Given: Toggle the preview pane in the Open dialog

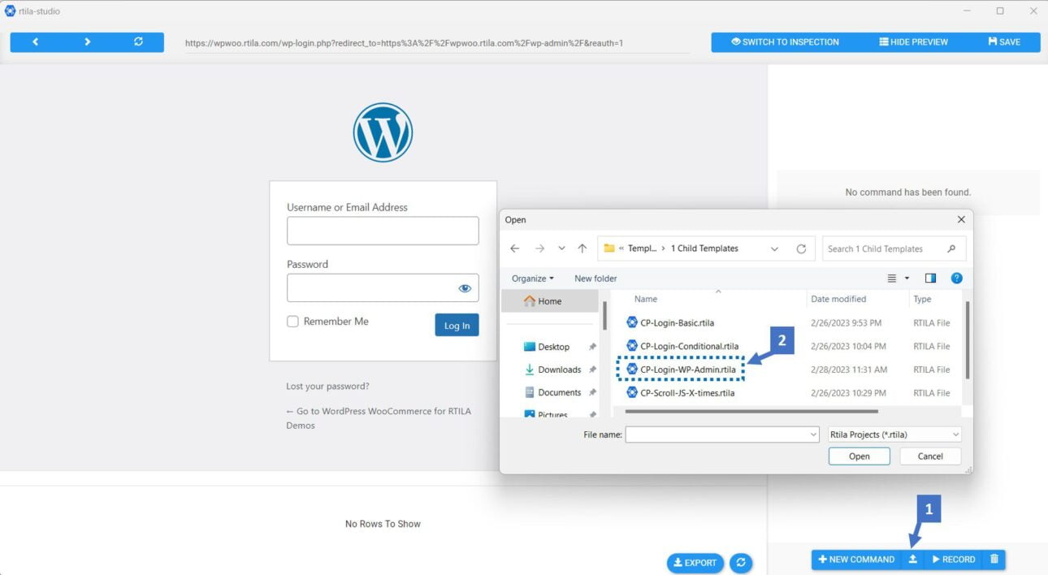Looking at the screenshot, I should click(929, 278).
